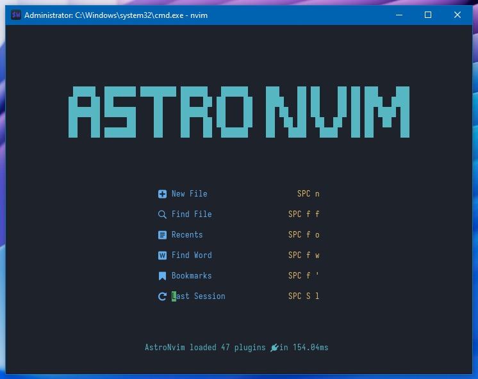Maximize the cmd.exe window
Viewport: 478px width, 379px height.
coord(427,15)
